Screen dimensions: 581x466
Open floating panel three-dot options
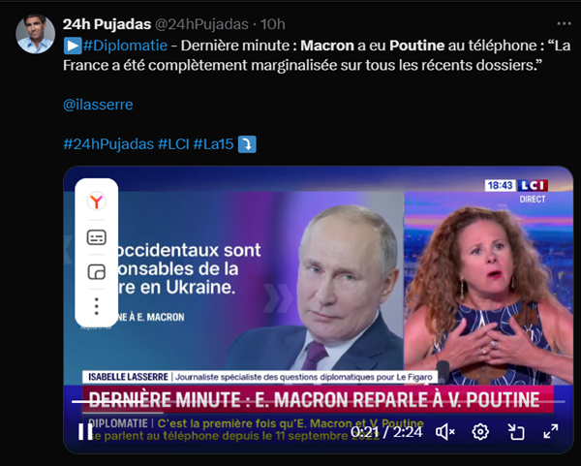point(96,306)
